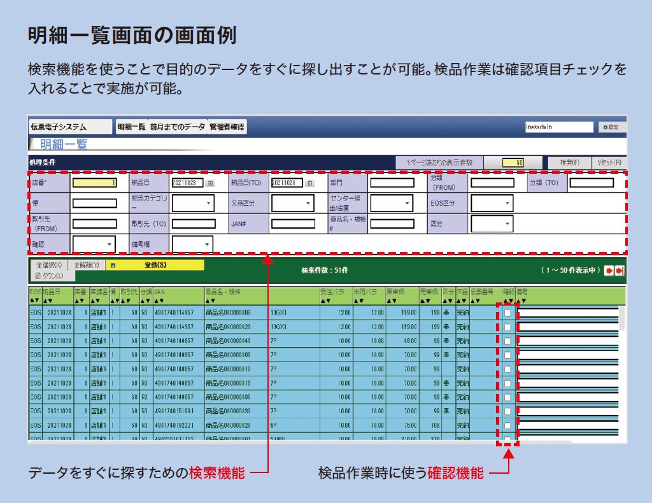Open the 区分 filter dropdown
Image resolution: width=652 pixels, height=503 pixels.
coord(492,223)
